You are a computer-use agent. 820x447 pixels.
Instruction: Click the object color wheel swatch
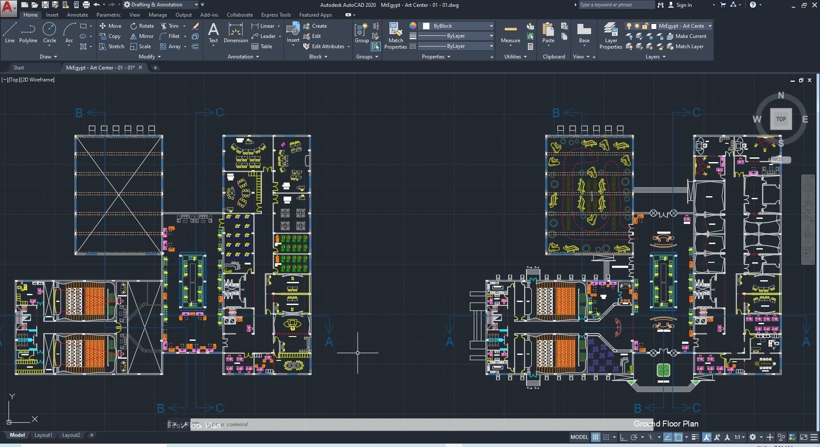(413, 26)
